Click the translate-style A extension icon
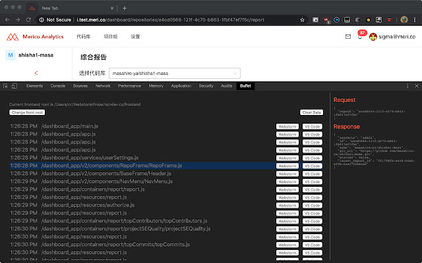This screenshot has width=422, height=263. [x=378, y=20]
